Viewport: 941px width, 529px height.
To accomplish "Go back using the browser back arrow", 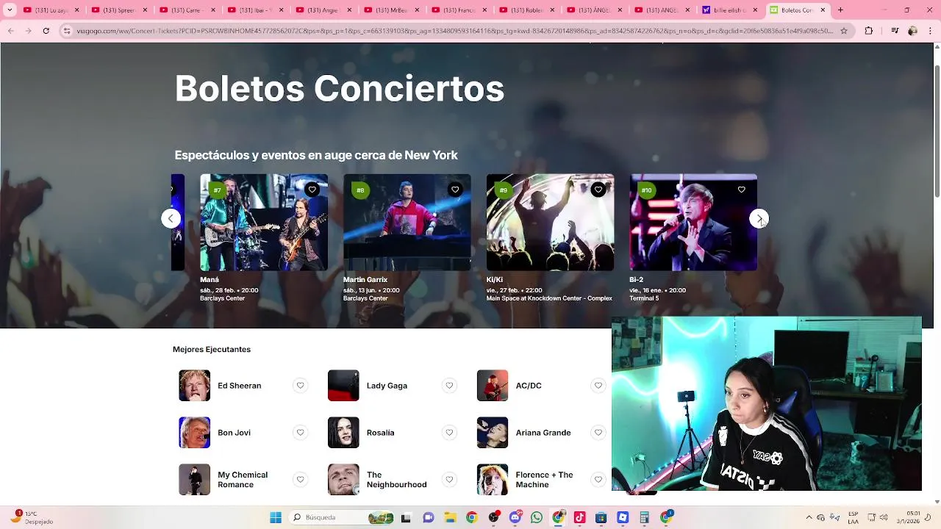I will click(11, 31).
